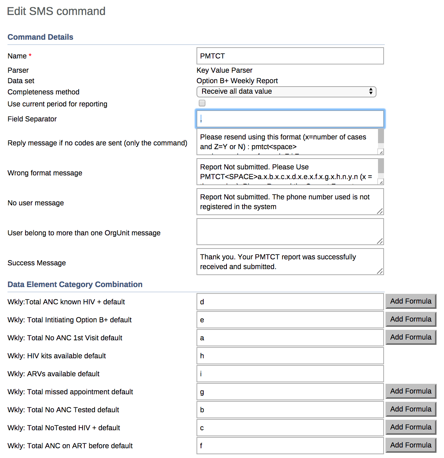
Task: Open the Completeness method dropdown
Action: click(x=286, y=91)
